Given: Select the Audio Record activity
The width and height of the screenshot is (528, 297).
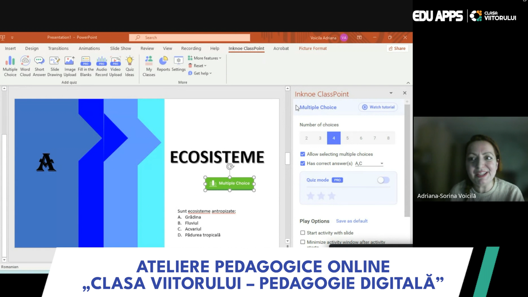Looking at the screenshot, I should pos(101,66).
